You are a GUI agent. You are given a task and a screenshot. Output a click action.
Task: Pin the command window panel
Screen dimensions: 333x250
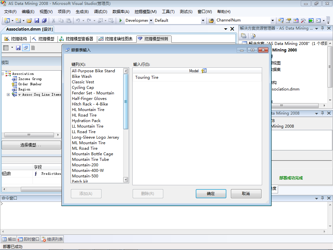pyautogui.click(x=322, y=198)
